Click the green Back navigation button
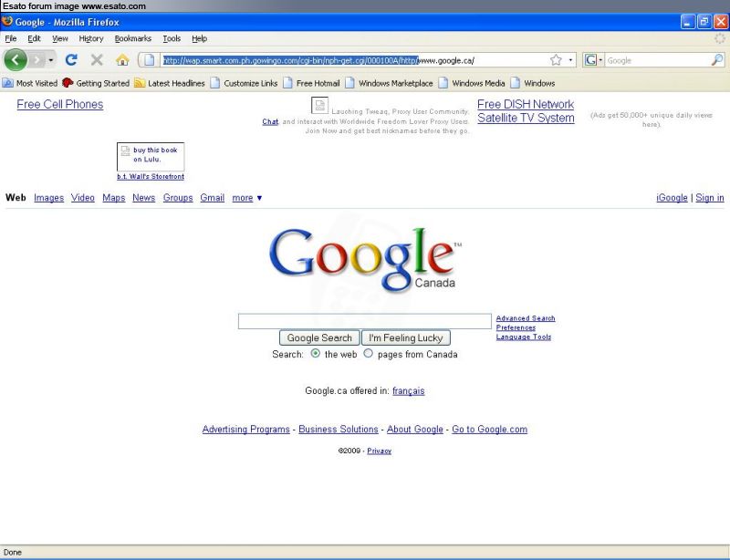The width and height of the screenshot is (730, 560). (16, 60)
